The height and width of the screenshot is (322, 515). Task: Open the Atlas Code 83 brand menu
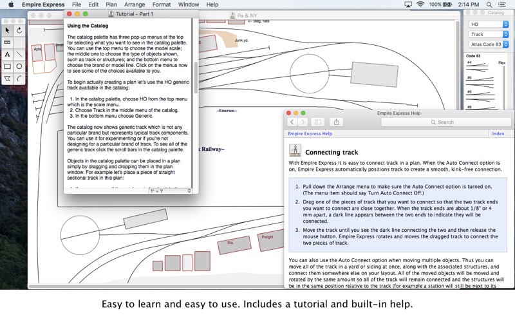488,44
